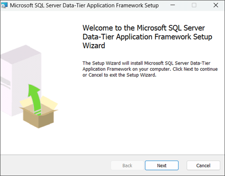Click the 'Welcome to the Microsoft SQL Server' heading line

pyautogui.click(x=144, y=27)
